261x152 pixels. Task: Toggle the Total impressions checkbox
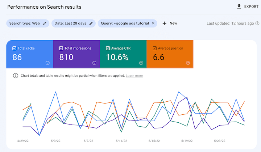coord(61,48)
